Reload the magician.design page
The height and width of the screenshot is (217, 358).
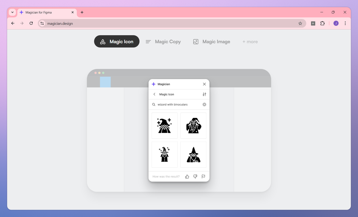point(31,23)
